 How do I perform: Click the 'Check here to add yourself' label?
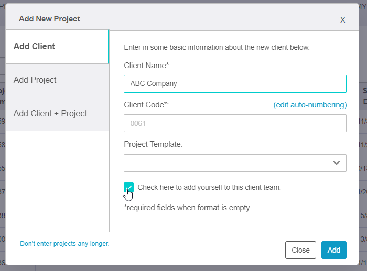pos(209,187)
